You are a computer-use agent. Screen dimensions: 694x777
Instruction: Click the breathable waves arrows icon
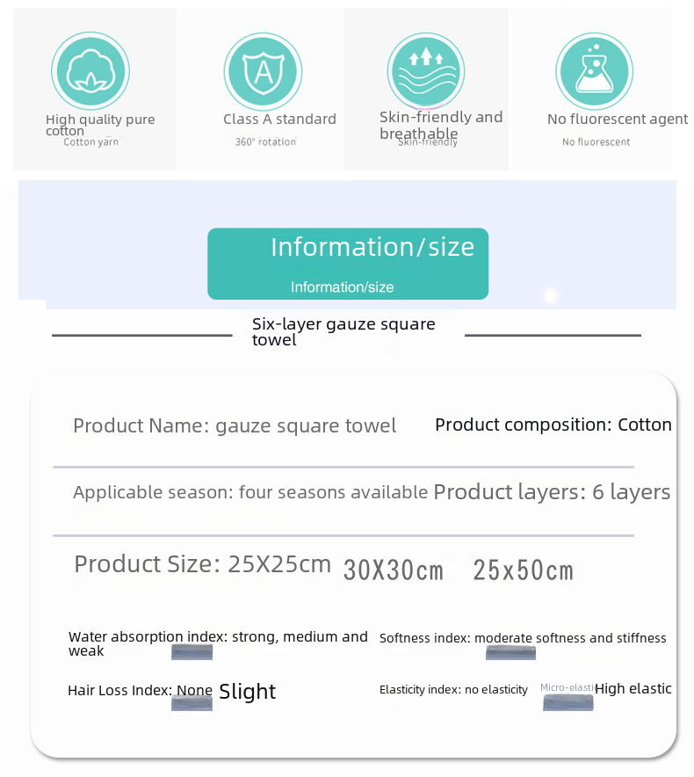426,71
